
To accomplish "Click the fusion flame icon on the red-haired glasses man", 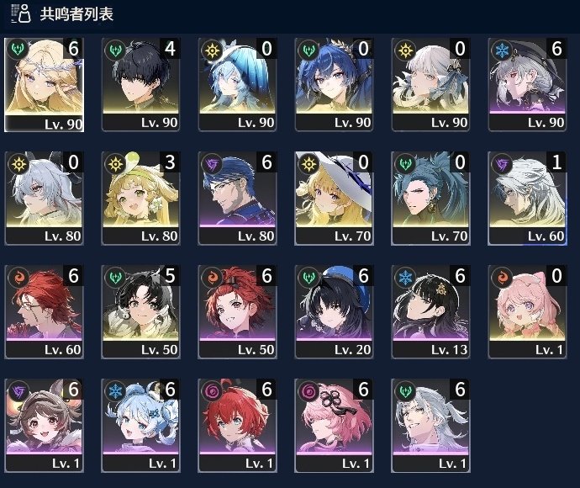I will pyautogui.click(x=18, y=278).
